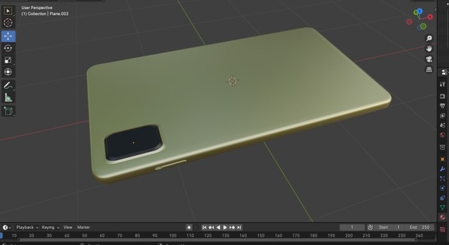Open the Properties editor type dropdown
449x245 pixels.
coord(444,72)
